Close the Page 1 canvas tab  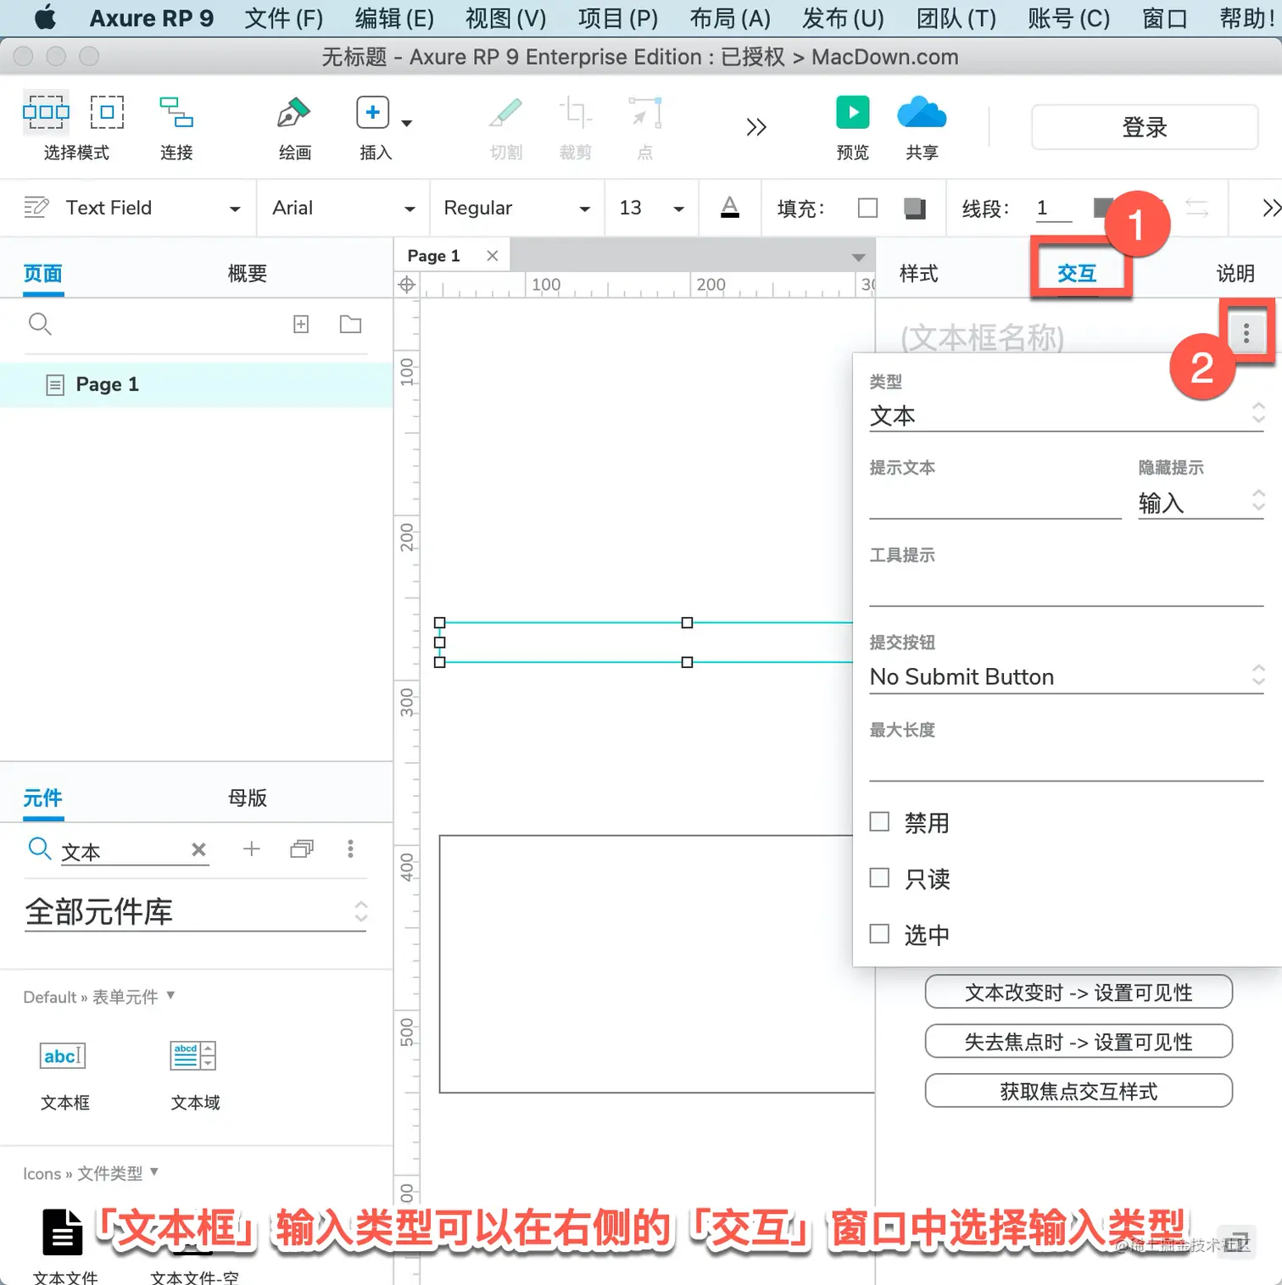(x=492, y=255)
